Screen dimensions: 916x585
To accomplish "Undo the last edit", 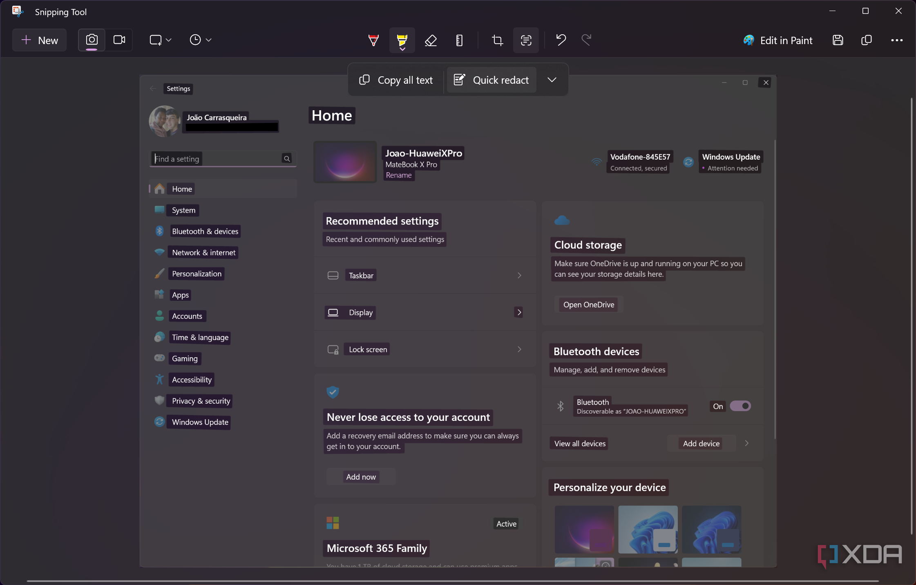I will click(x=561, y=40).
